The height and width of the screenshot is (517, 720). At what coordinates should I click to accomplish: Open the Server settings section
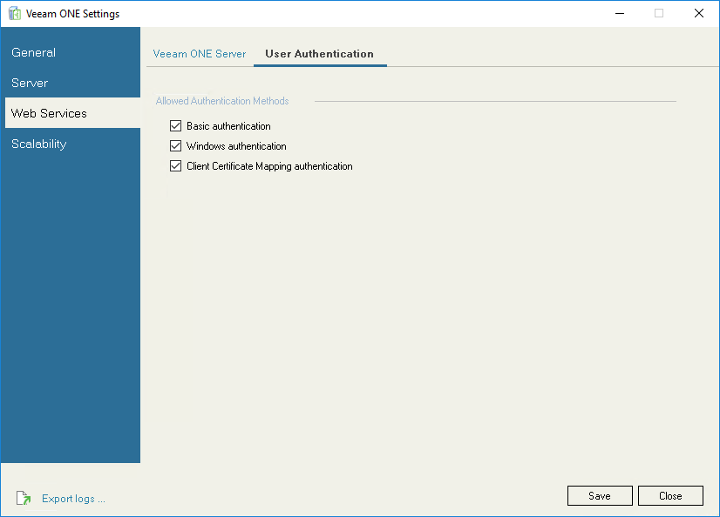(71, 83)
